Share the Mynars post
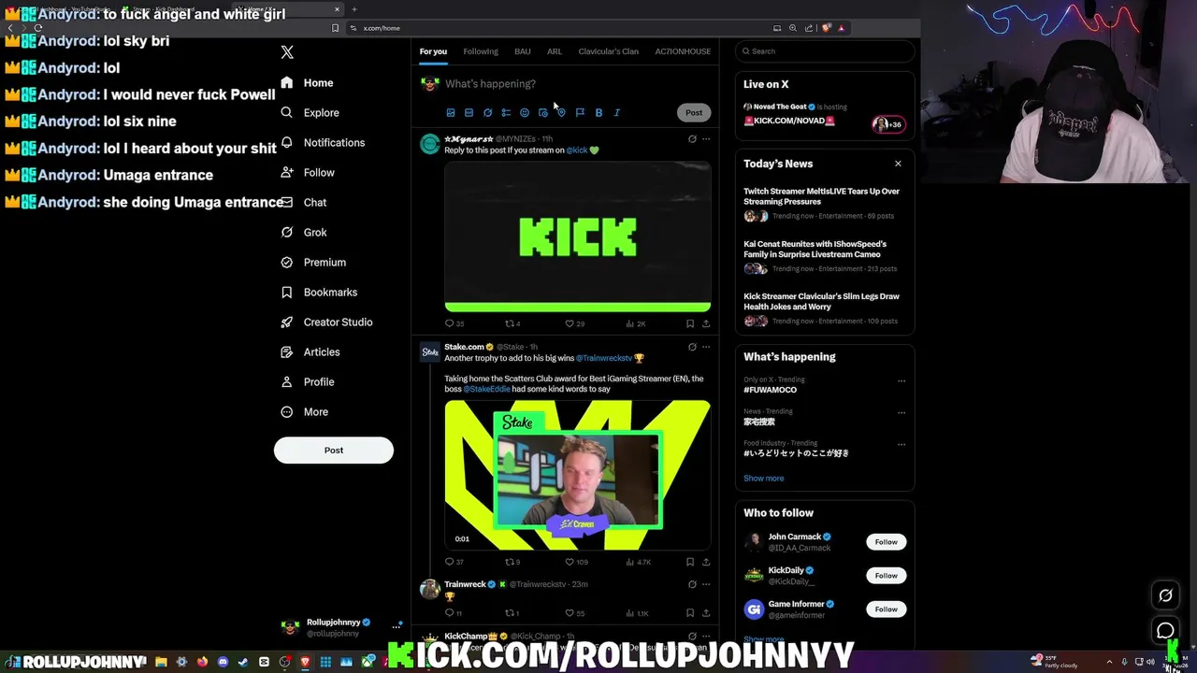Image resolution: width=1197 pixels, height=673 pixels. 706,323
